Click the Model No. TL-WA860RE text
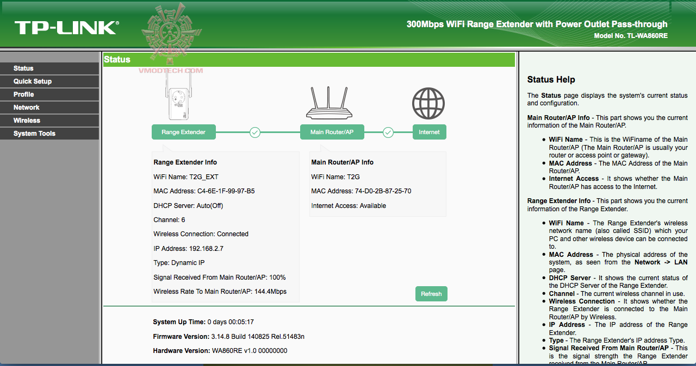The image size is (696, 366). point(631,36)
